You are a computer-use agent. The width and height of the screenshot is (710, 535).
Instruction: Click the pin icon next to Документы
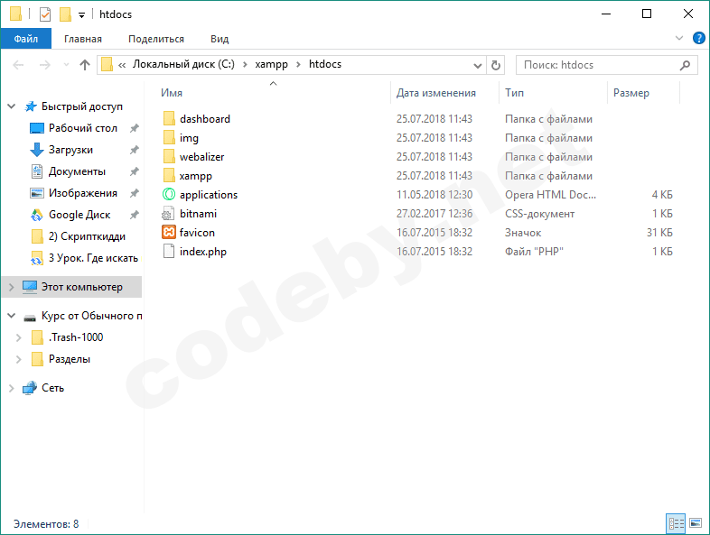pos(135,171)
